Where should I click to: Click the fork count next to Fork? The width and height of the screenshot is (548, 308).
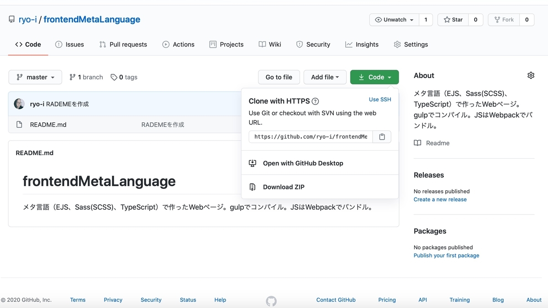pyautogui.click(x=527, y=20)
